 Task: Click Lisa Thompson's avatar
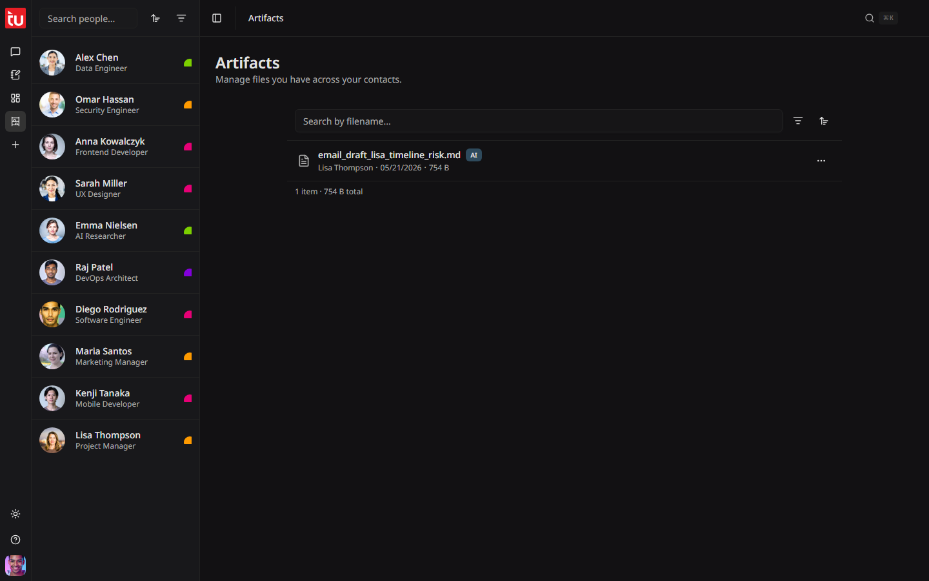pos(52,440)
